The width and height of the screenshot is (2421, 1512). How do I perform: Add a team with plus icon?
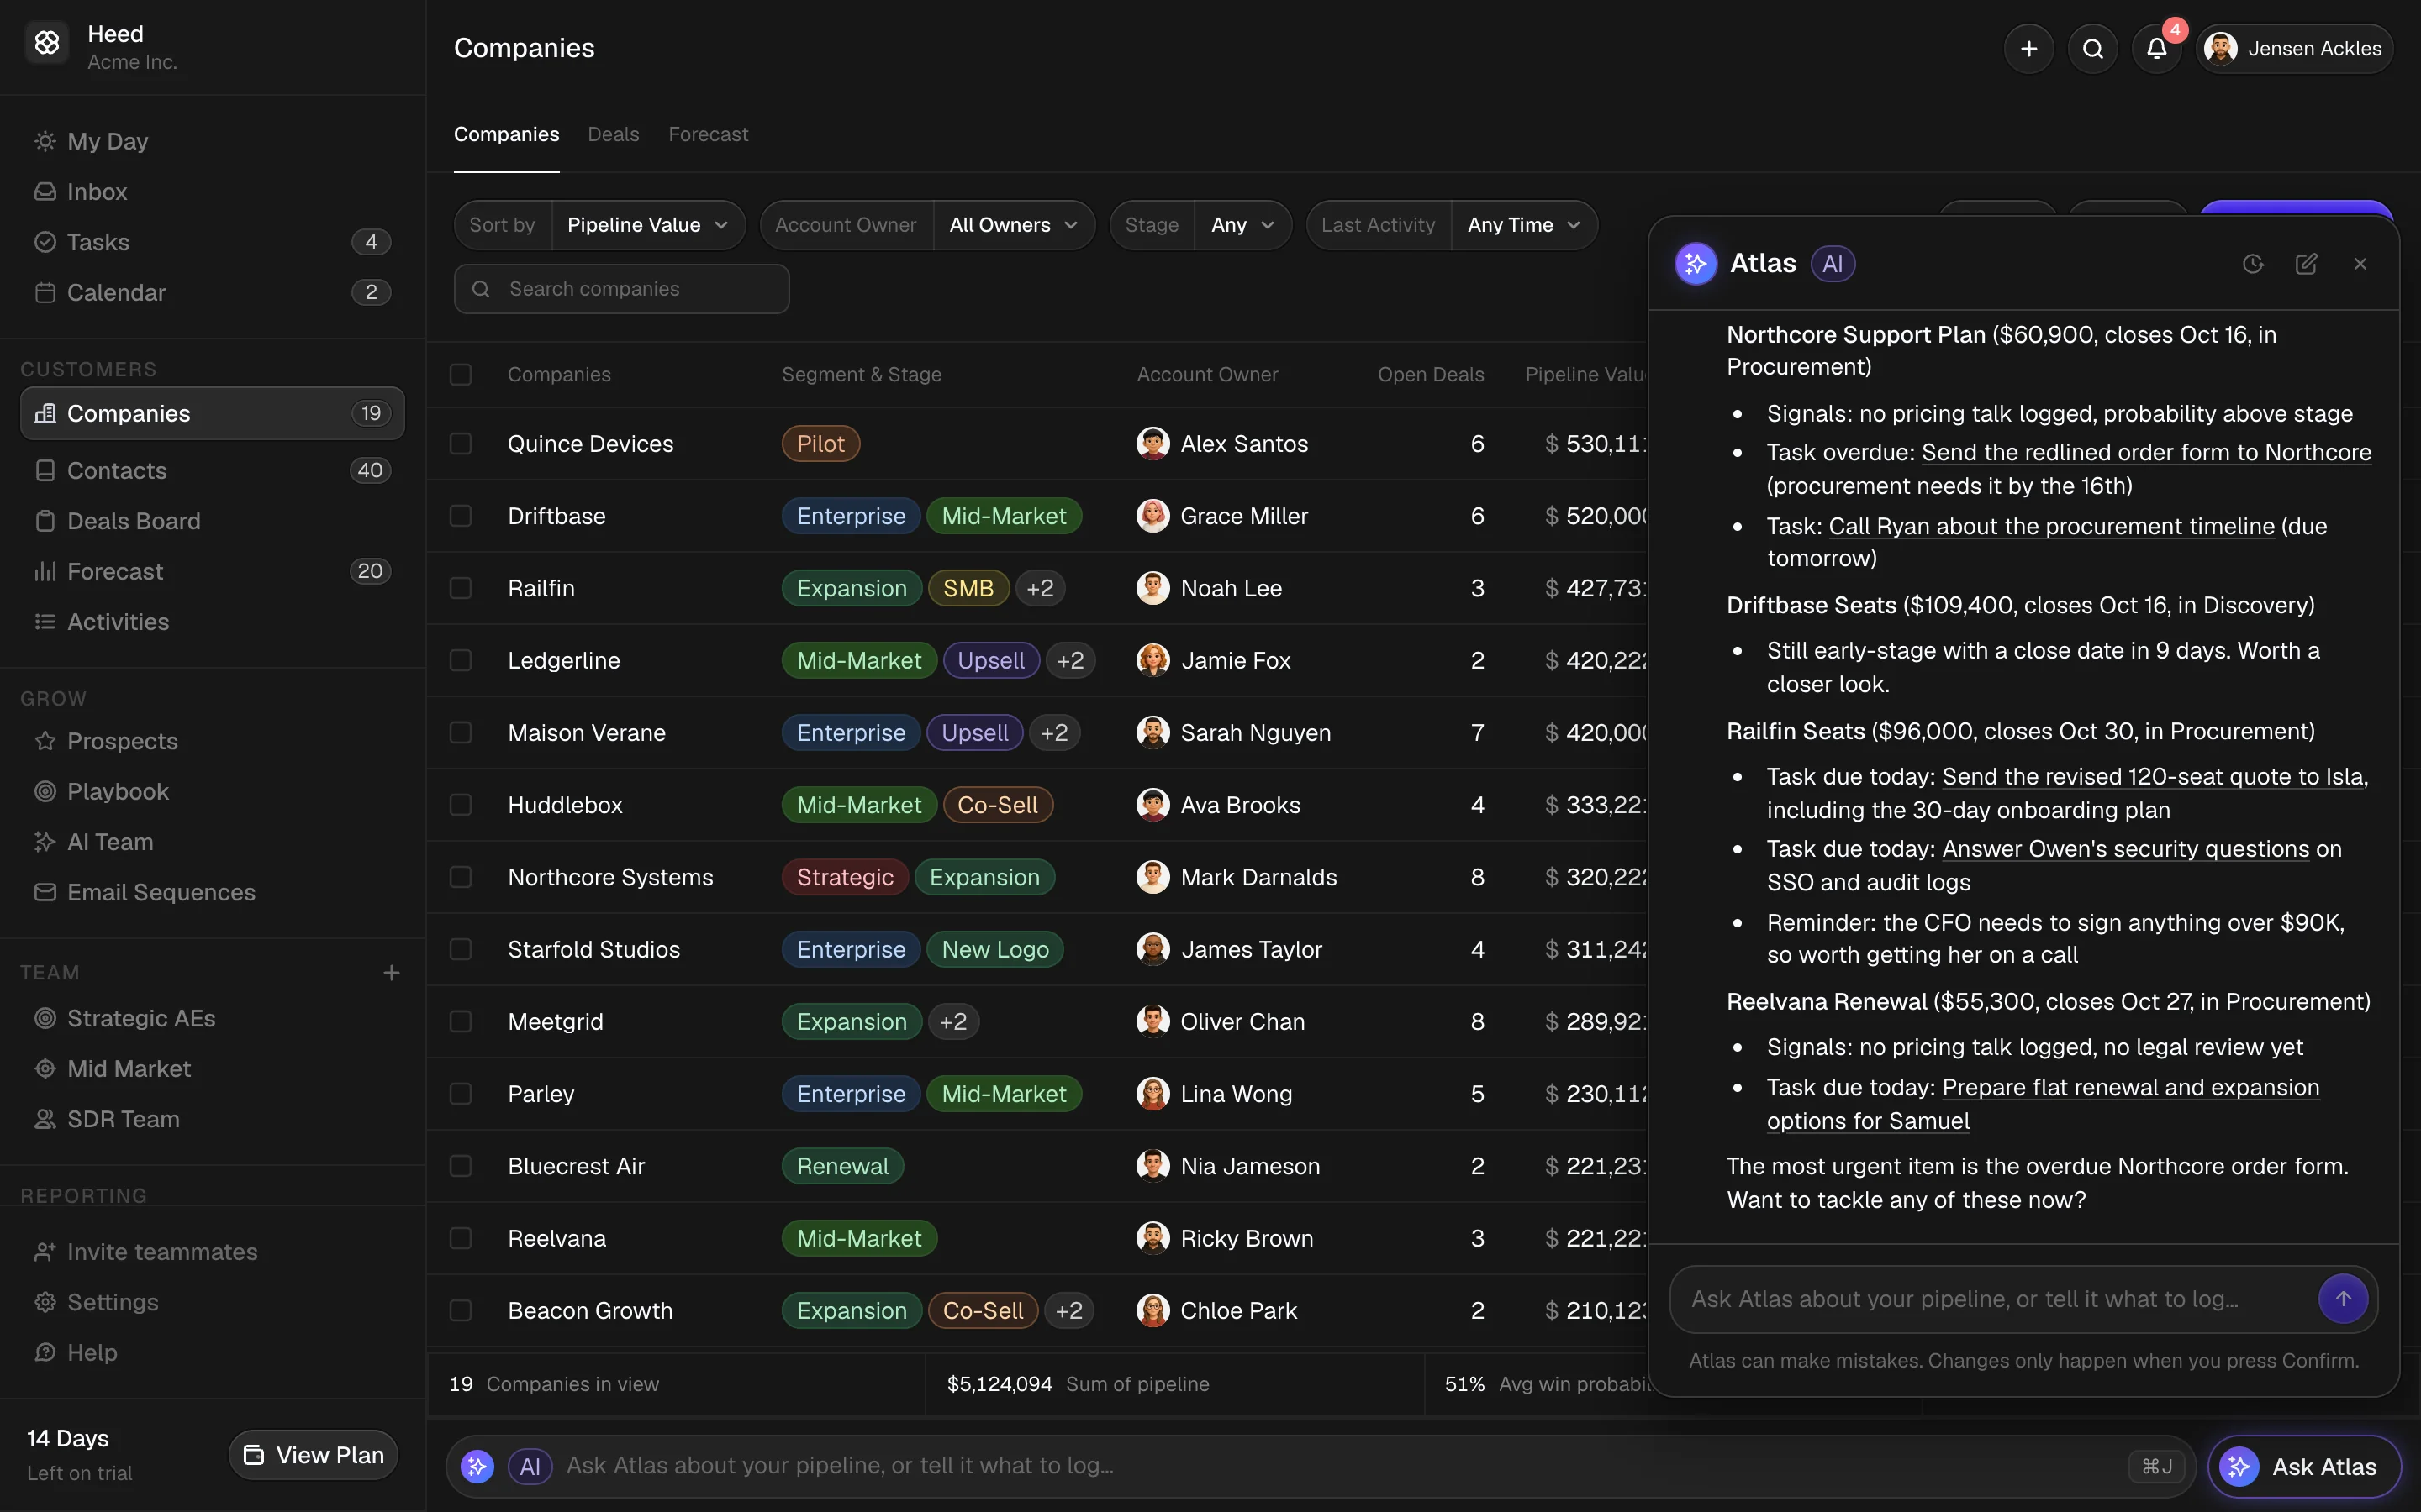coord(391,972)
